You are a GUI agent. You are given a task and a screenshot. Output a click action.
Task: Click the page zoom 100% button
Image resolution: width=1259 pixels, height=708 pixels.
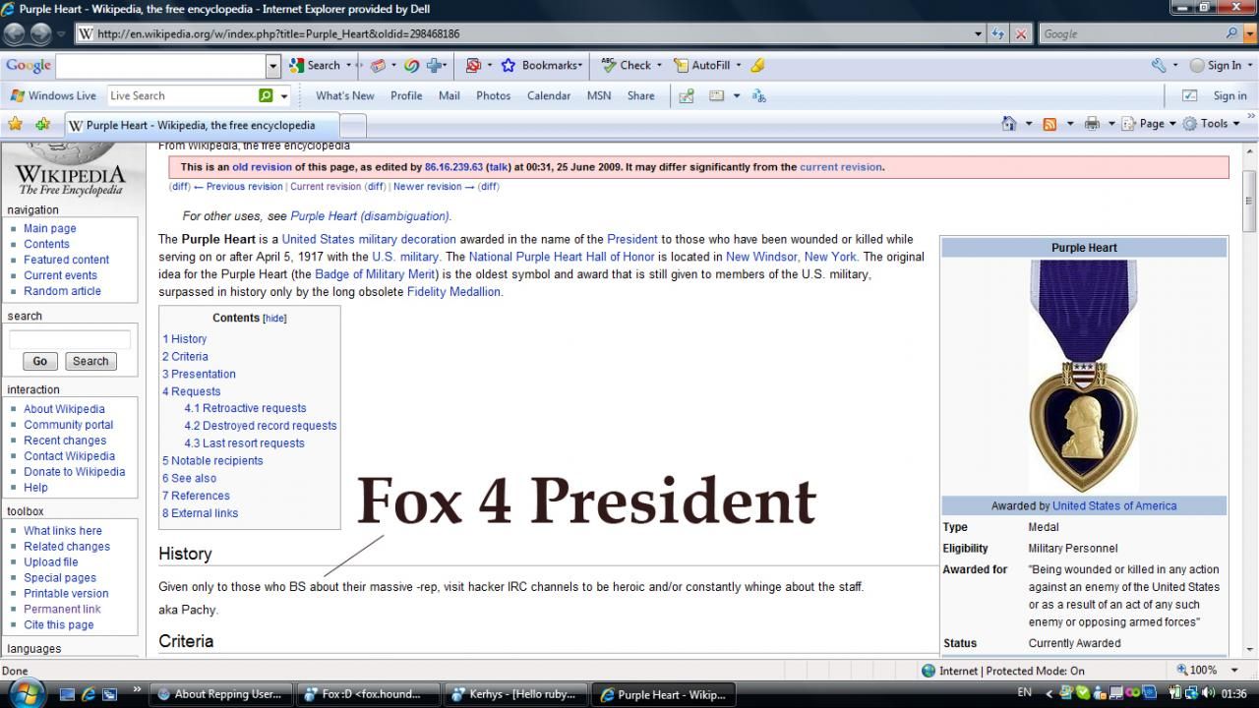[1197, 670]
